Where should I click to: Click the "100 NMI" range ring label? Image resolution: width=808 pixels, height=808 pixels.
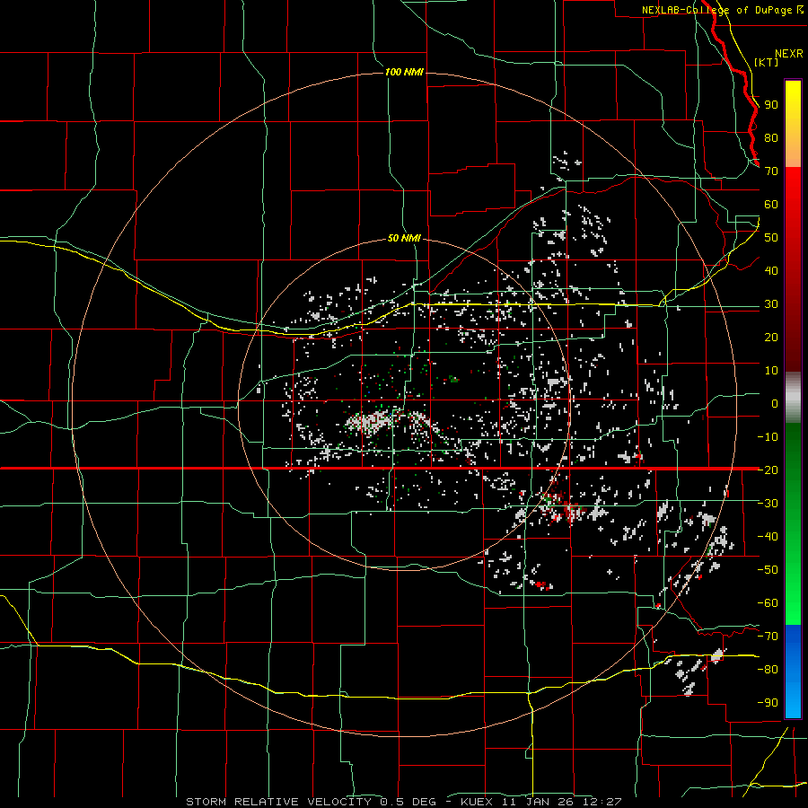[404, 72]
